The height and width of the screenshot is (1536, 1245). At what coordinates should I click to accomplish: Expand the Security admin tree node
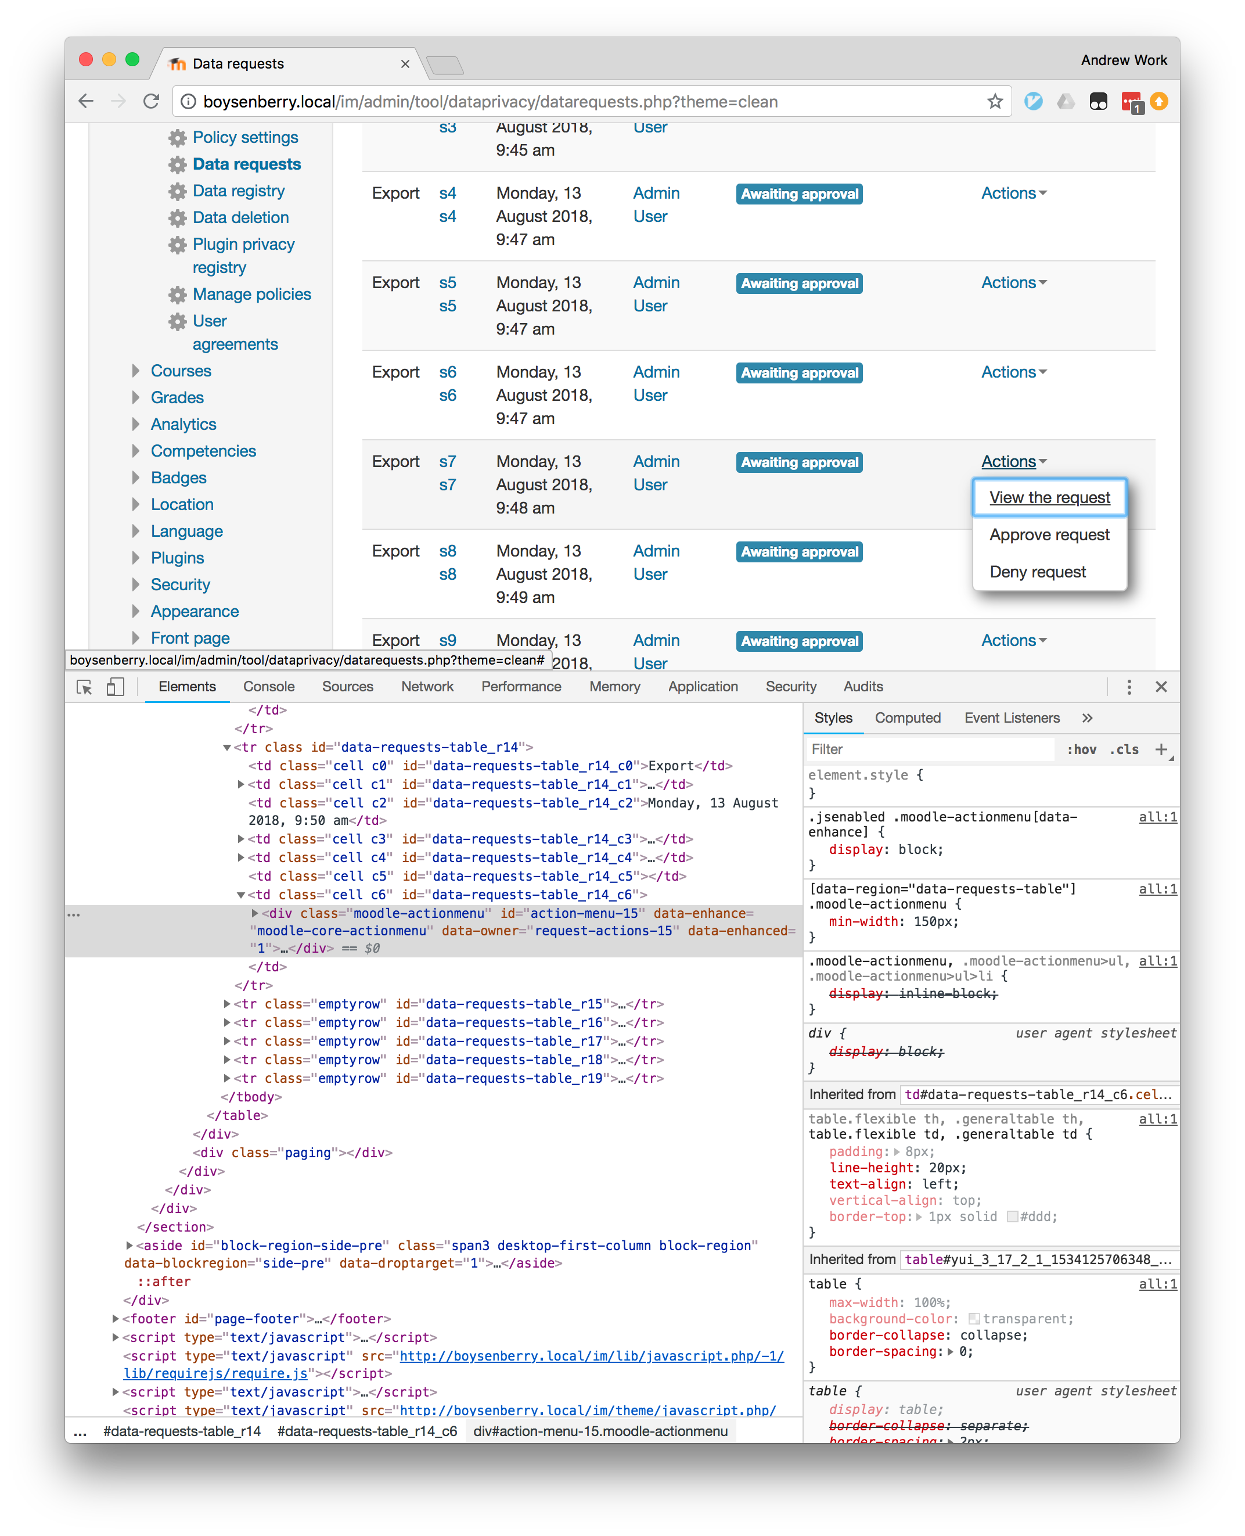tap(135, 584)
